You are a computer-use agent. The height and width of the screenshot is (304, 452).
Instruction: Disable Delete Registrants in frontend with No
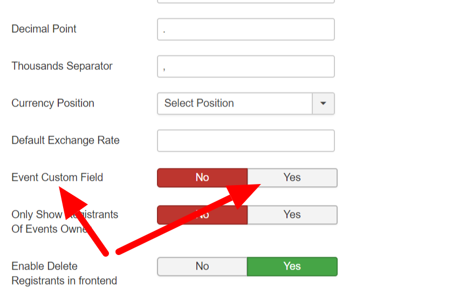tap(202, 266)
